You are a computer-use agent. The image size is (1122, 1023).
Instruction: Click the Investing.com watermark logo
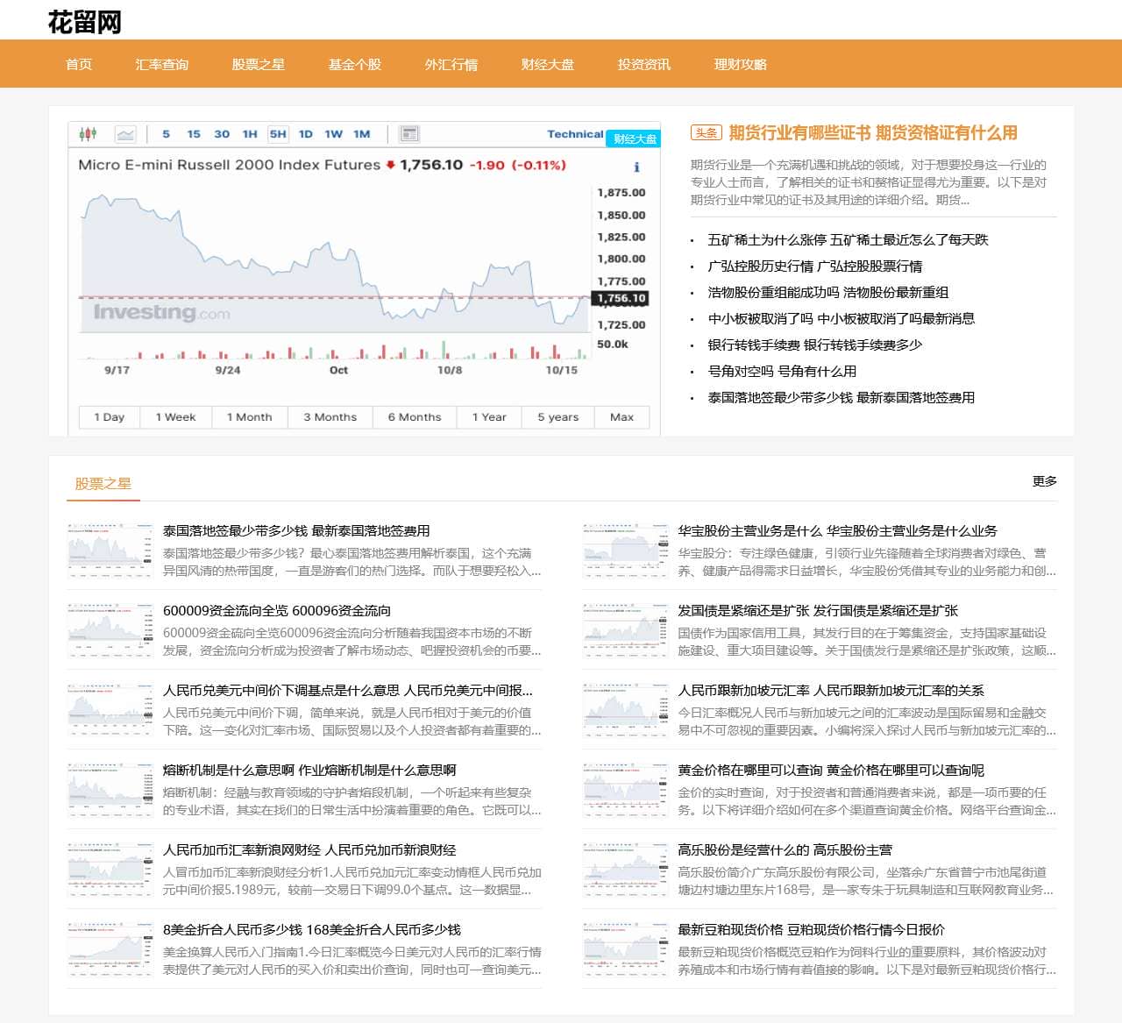click(161, 312)
